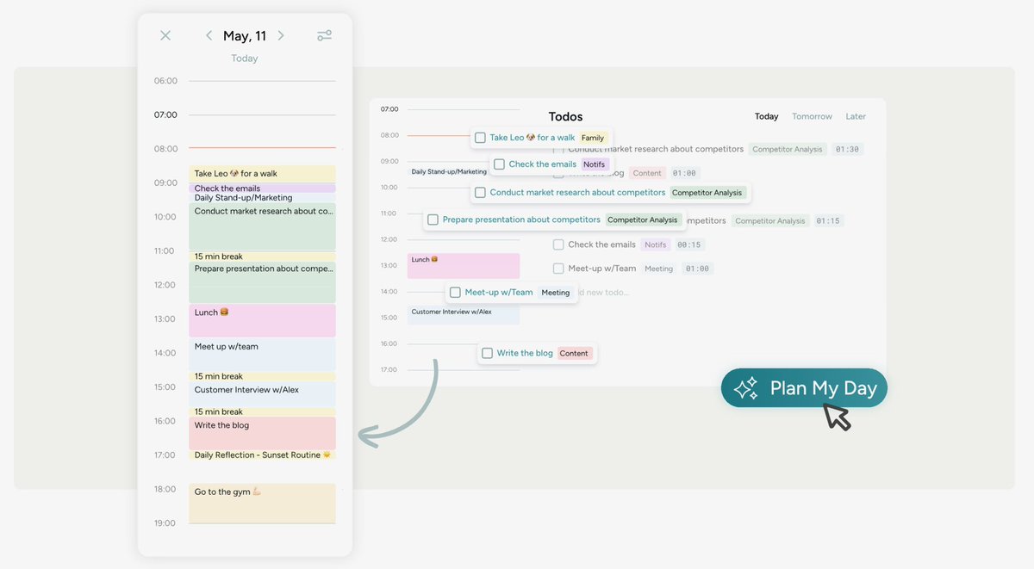Image resolution: width=1034 pixels, height=569 pixels.
Task: Go to previous day with left chevron
Action: pyautogui.click(x=209, y=35)
